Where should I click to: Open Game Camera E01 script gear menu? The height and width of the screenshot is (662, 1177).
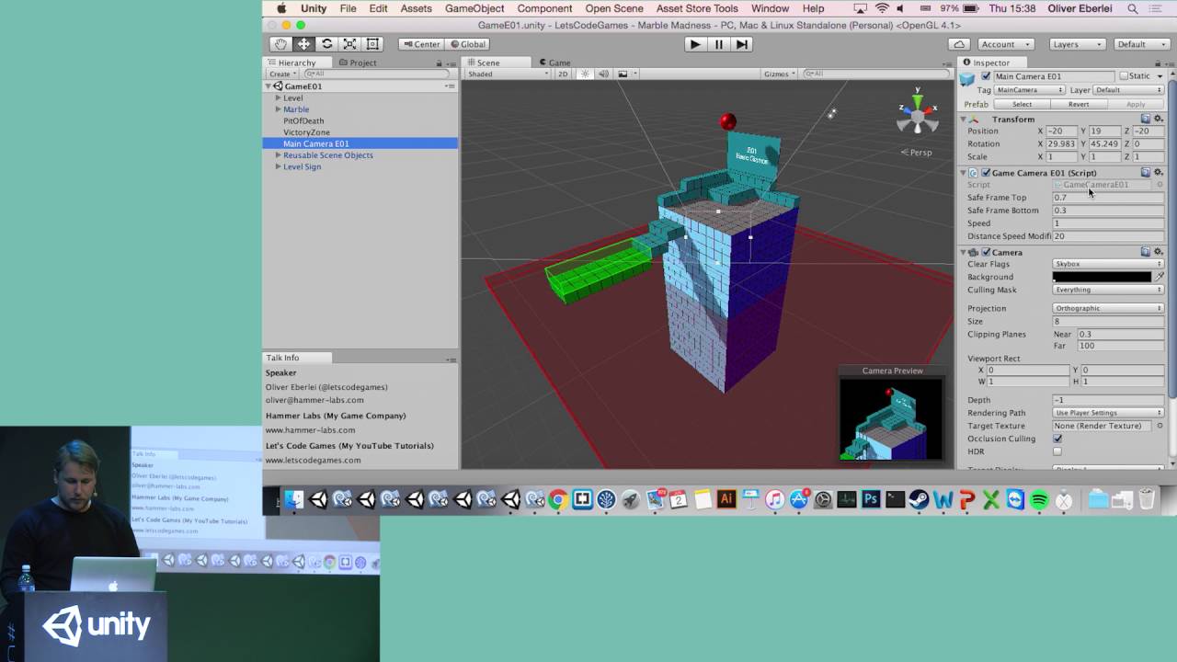point(1158,173)
